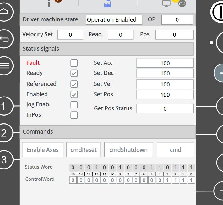This screenshot has height=205, width=223.
Task: Click the monitor icon in top bar
Action: (x=166, y=3)
